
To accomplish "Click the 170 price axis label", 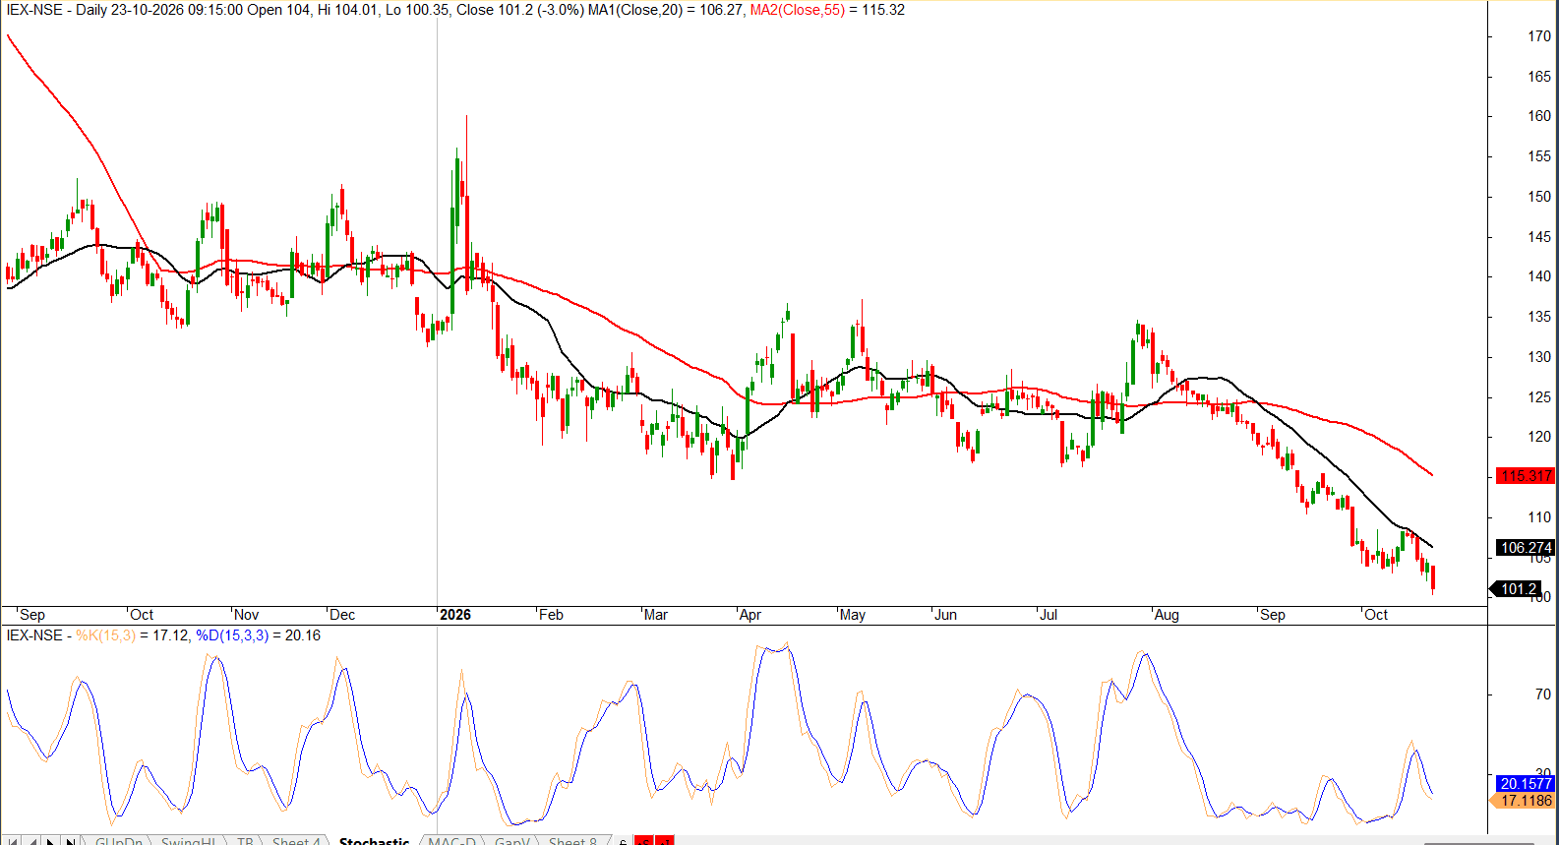I will pyautogui.click(x=1539, y=36).
